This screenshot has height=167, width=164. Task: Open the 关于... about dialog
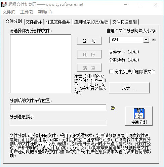point(129,88)
